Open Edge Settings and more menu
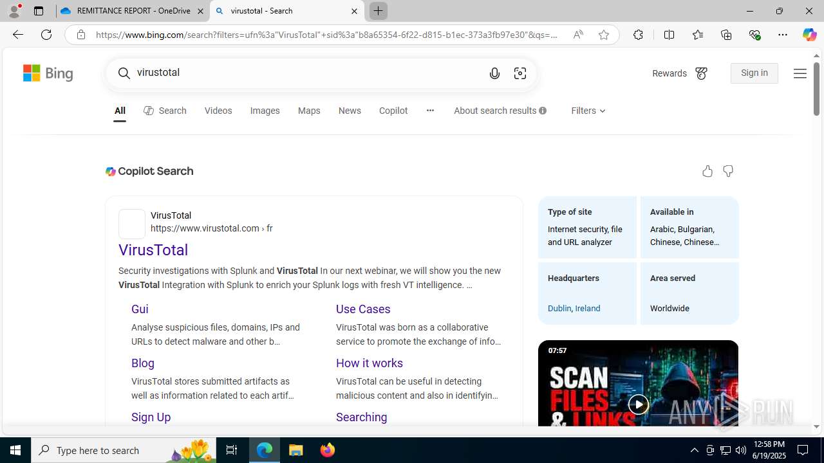 coord(783,35)
